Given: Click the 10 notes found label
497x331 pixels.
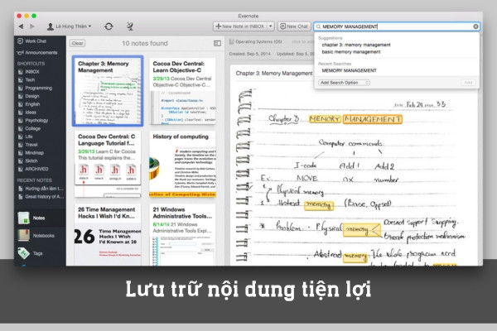Looking at the screenshot, I should click(145, 43).
